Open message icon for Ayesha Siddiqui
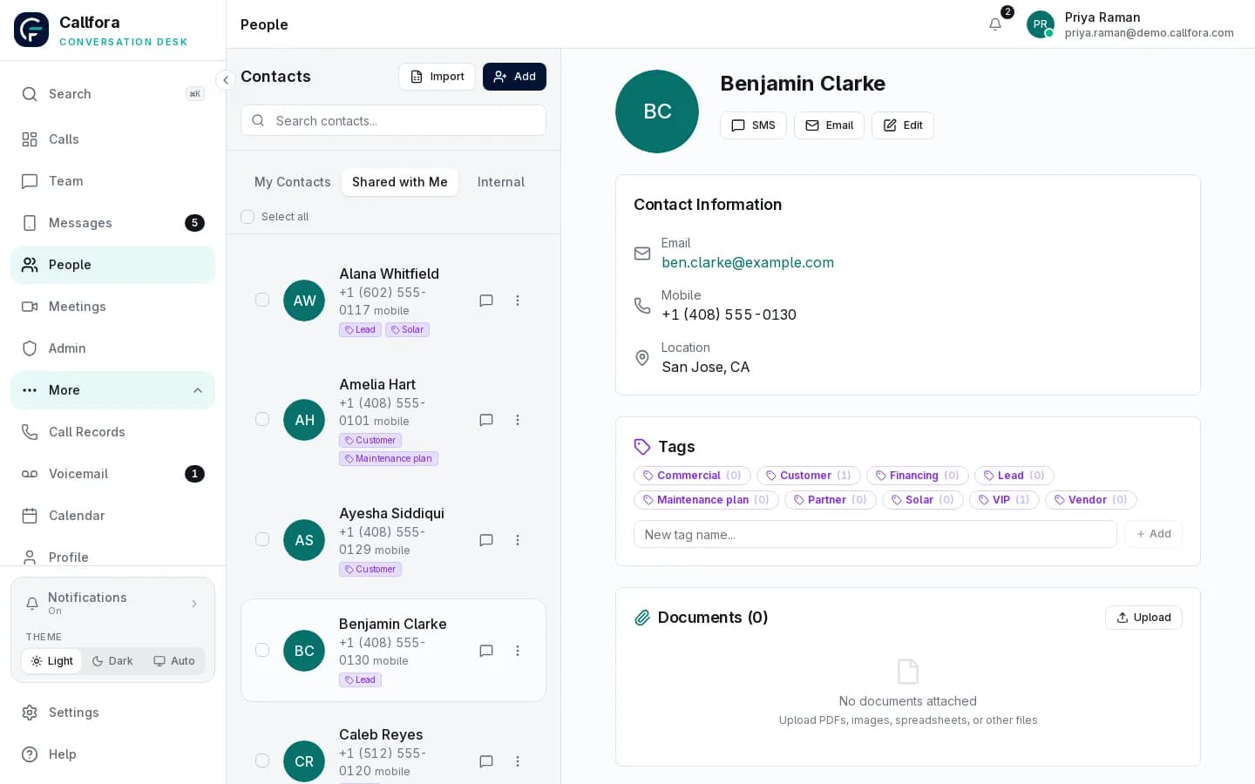Image resolution: width=1255 pixels, height=784 pixels. tap(486, 540)
